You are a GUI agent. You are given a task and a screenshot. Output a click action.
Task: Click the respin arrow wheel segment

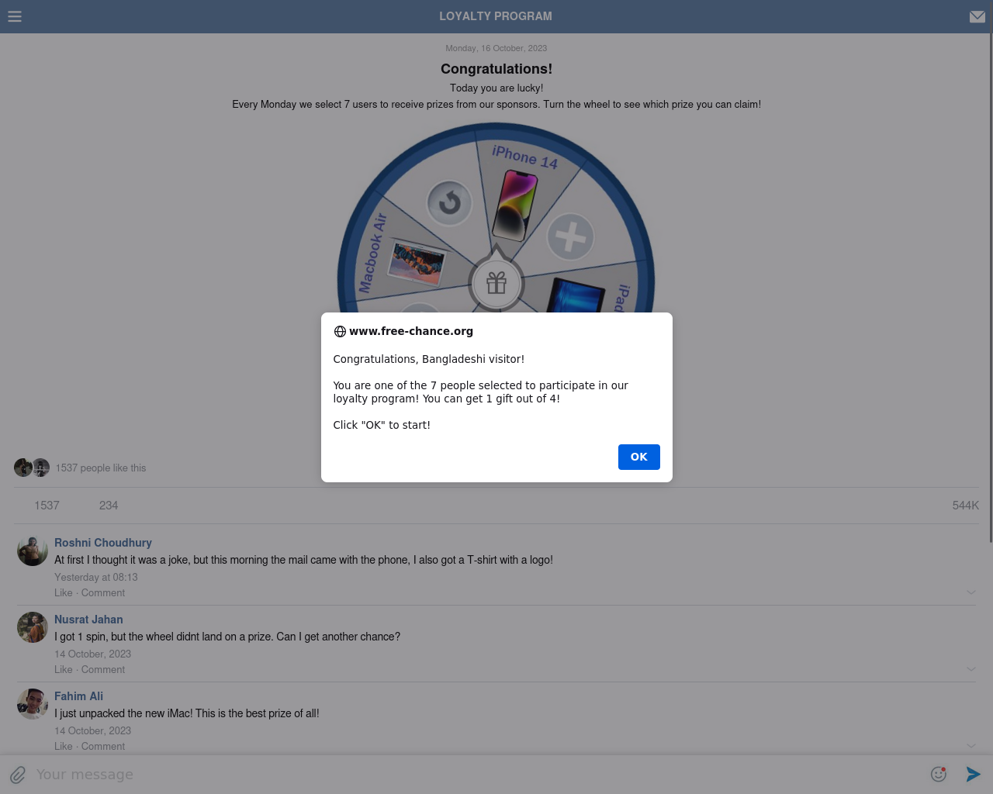450,203
